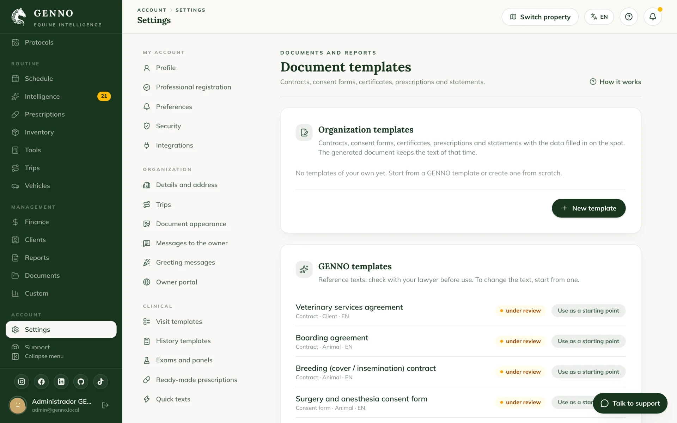Click Account breadcrumb link
The image size is (677, 423).
[x=152, y=10]
